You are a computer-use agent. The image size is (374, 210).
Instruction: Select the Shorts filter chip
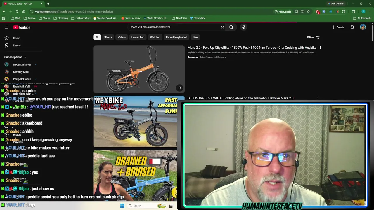click(108, 37)
